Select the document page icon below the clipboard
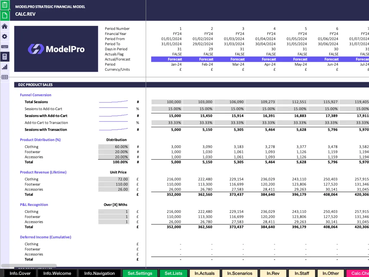 point(5,16)
